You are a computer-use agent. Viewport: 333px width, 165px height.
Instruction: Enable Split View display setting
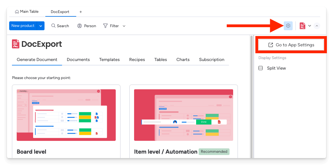point(272,68)
